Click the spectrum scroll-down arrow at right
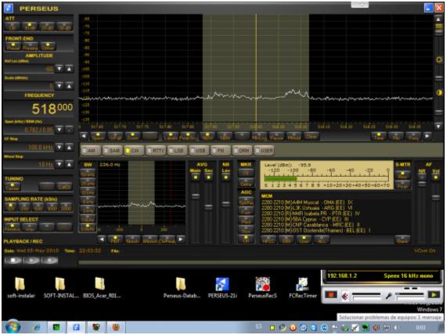The image size is (447, 335). click(x=438, y=126)
